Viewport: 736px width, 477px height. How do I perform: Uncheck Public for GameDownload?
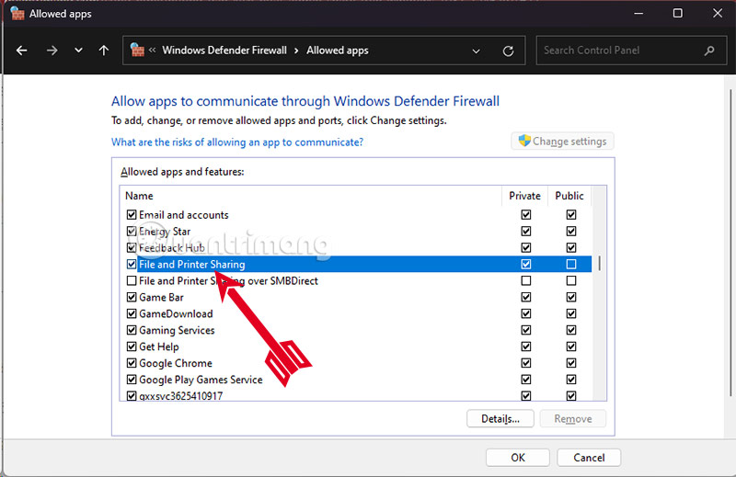(570, 313)
